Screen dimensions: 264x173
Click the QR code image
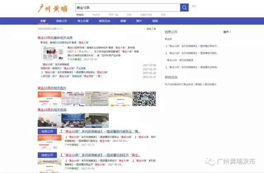pos(144,99)
